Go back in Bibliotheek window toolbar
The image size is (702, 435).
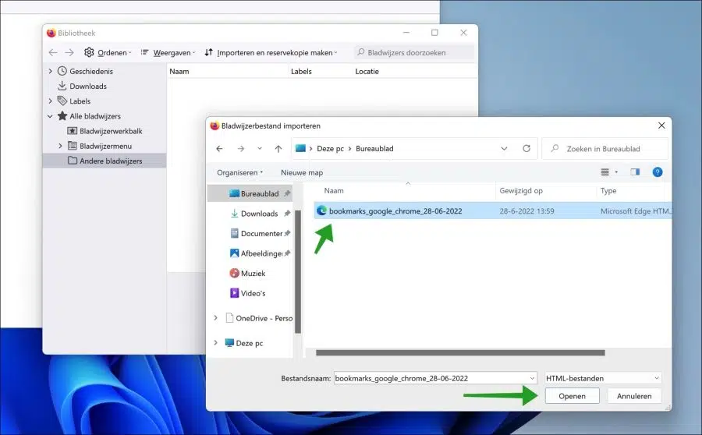(53, 52)
